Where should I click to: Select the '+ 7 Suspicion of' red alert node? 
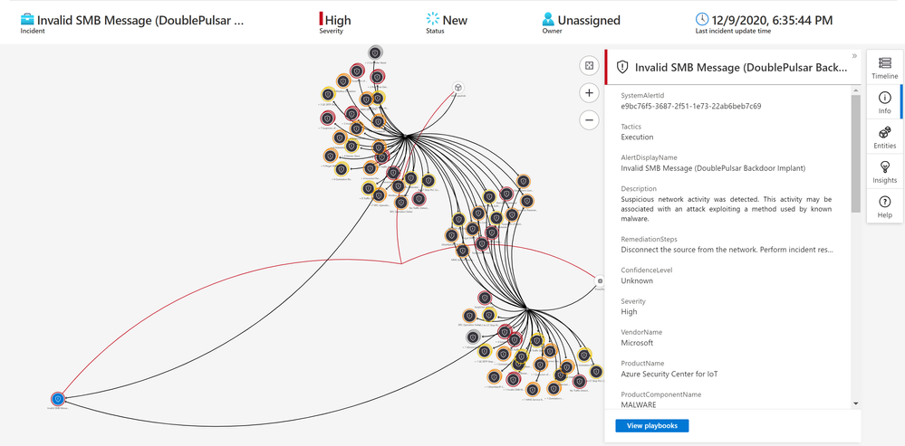tap(327, 119)
